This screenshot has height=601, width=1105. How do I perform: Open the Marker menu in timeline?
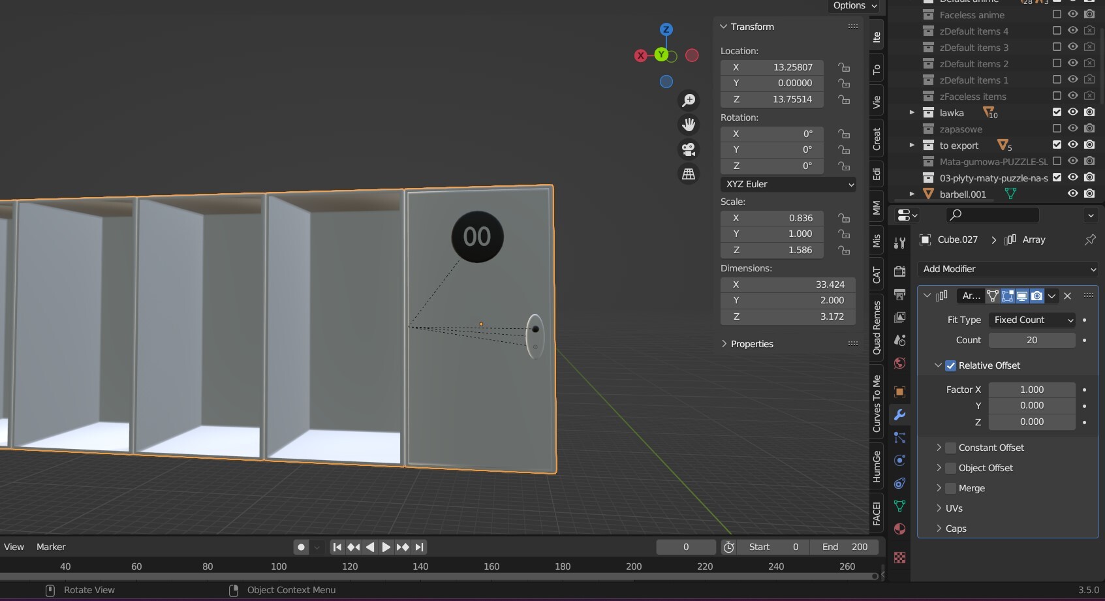(x=51, y=547)
